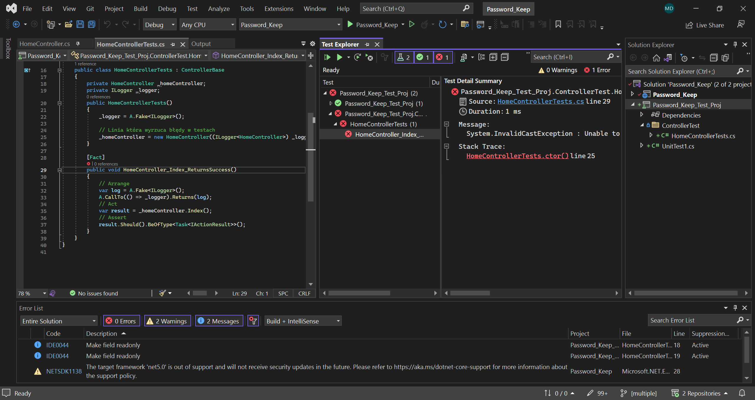Screen dimensions: 755x400
Task: Expand all tests with the plus box icon
Action: (493, 57)
